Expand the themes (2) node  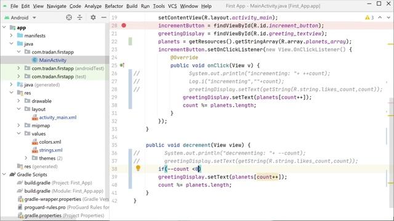pos(26,158)
